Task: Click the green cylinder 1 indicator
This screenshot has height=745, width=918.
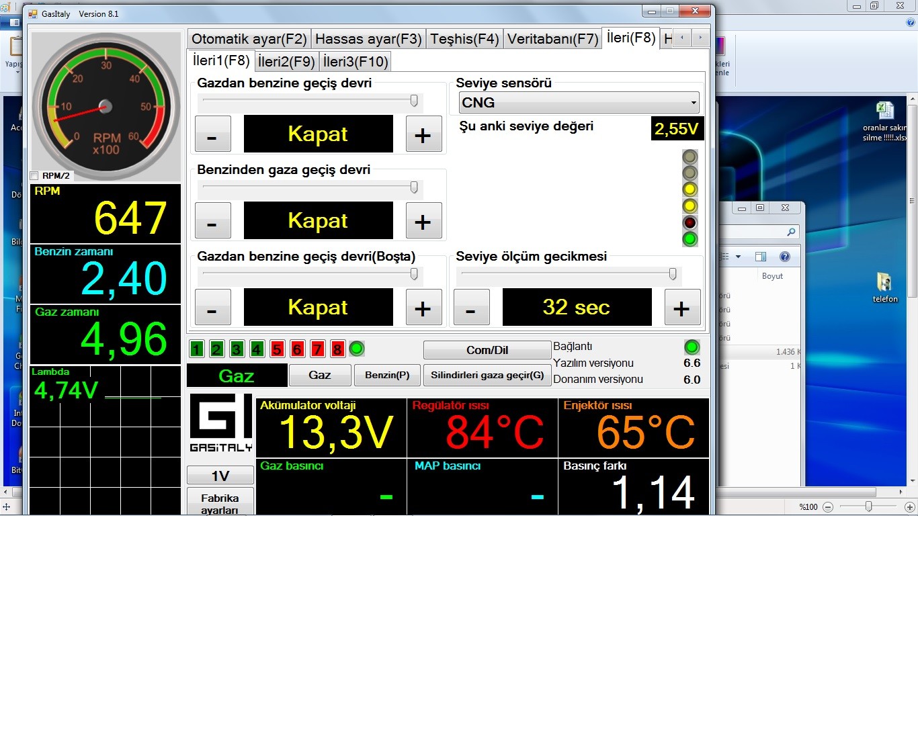Action: click(x=196, y=349)
